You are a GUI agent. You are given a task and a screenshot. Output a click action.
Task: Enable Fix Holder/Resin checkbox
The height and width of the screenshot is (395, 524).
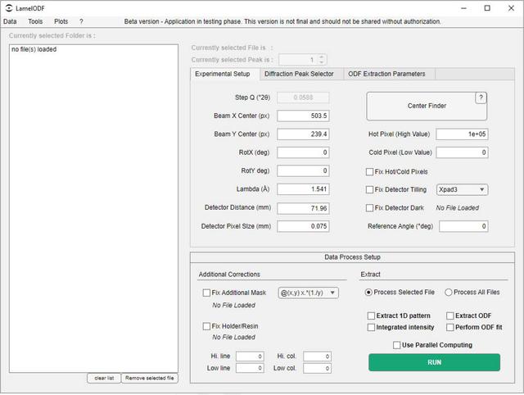click(206, 326)
